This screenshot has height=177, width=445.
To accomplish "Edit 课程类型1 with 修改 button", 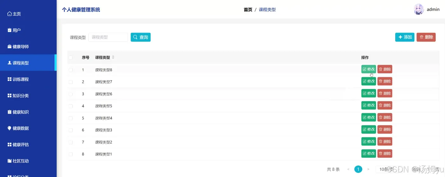I will tap(369, 153).
